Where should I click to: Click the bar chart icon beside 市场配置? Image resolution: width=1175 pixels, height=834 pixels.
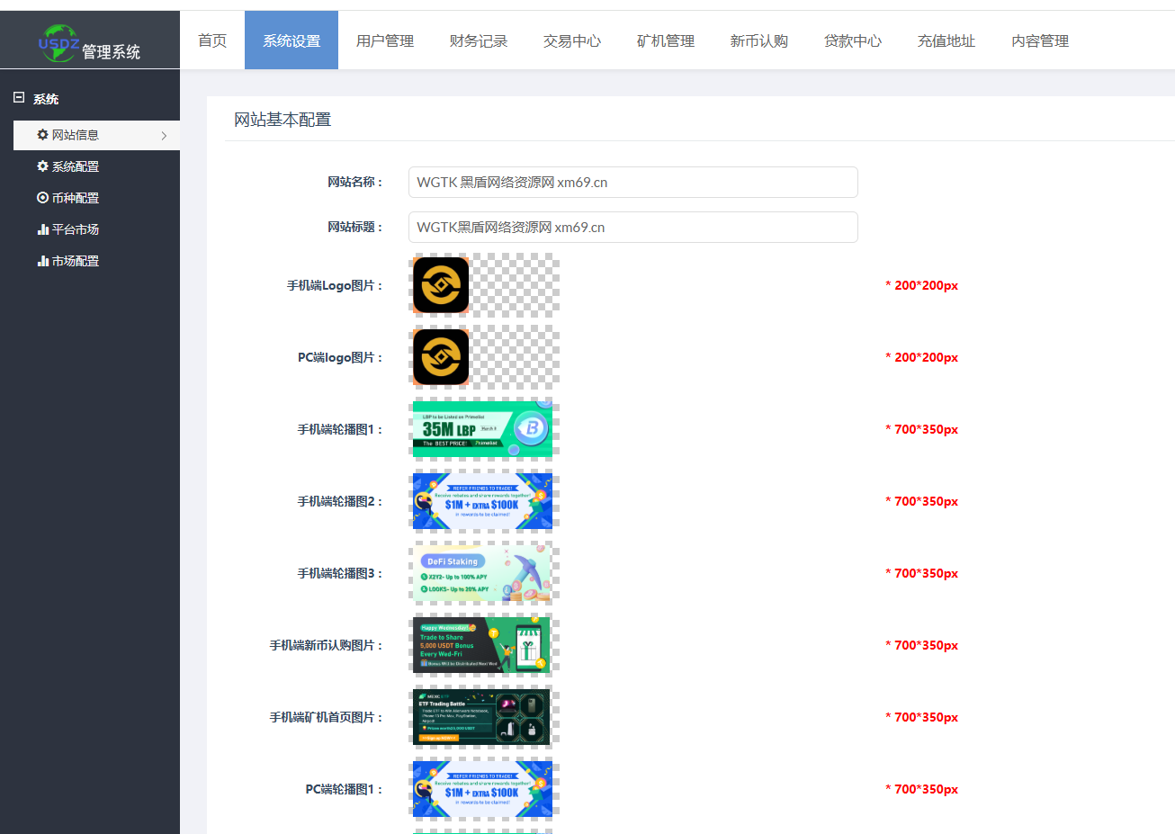[42, 261]
